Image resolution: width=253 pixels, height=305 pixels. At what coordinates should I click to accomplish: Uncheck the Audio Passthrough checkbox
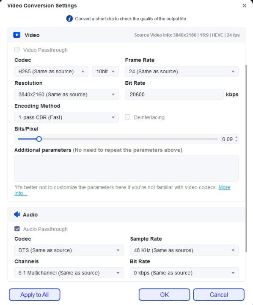(x=17, y=229)
